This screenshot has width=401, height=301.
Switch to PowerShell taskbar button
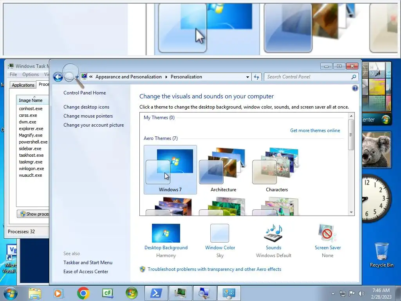[156, 293]
